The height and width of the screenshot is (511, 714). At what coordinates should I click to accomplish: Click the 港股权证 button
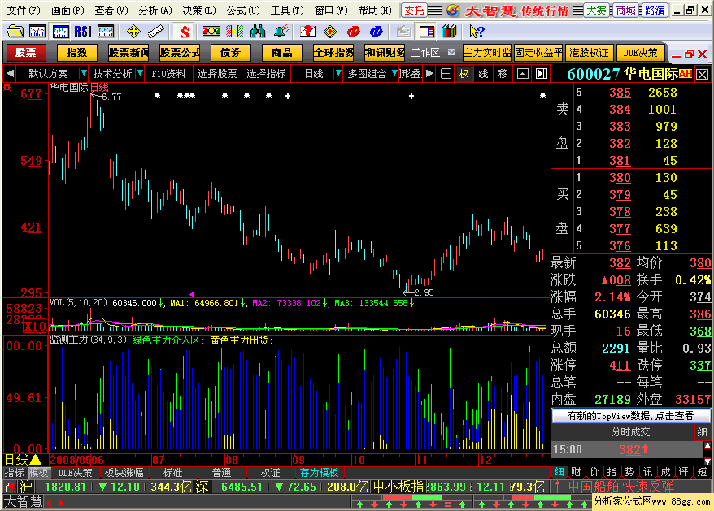(x=589, y=53)
